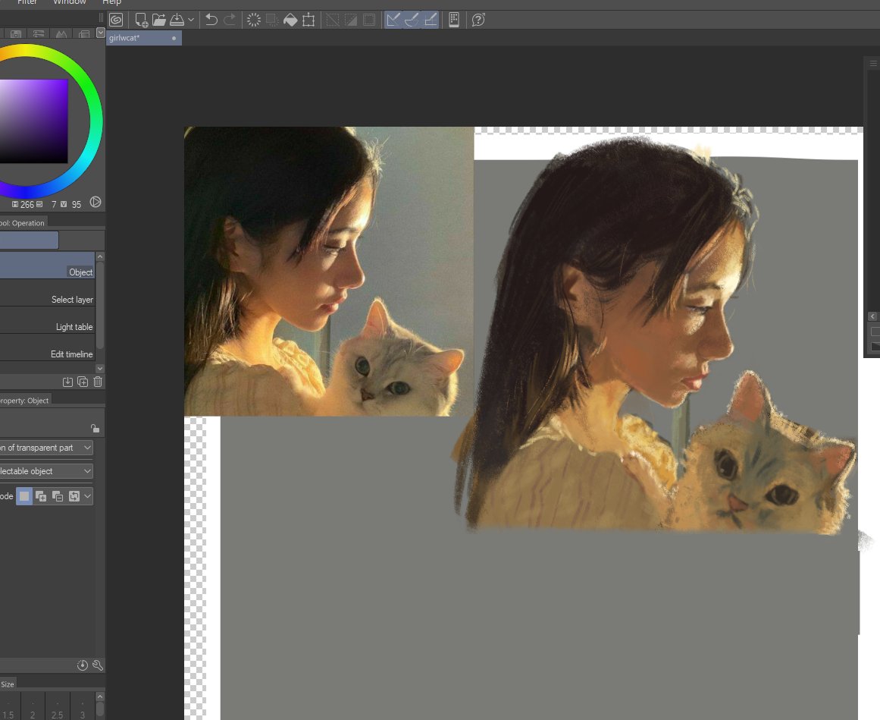The image size is (880, 720).
Task: Click the Invert selection icon
Action: pyautogui.click(x=351, y=20)
